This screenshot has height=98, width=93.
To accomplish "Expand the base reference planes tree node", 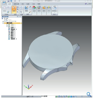I will 3,21.
